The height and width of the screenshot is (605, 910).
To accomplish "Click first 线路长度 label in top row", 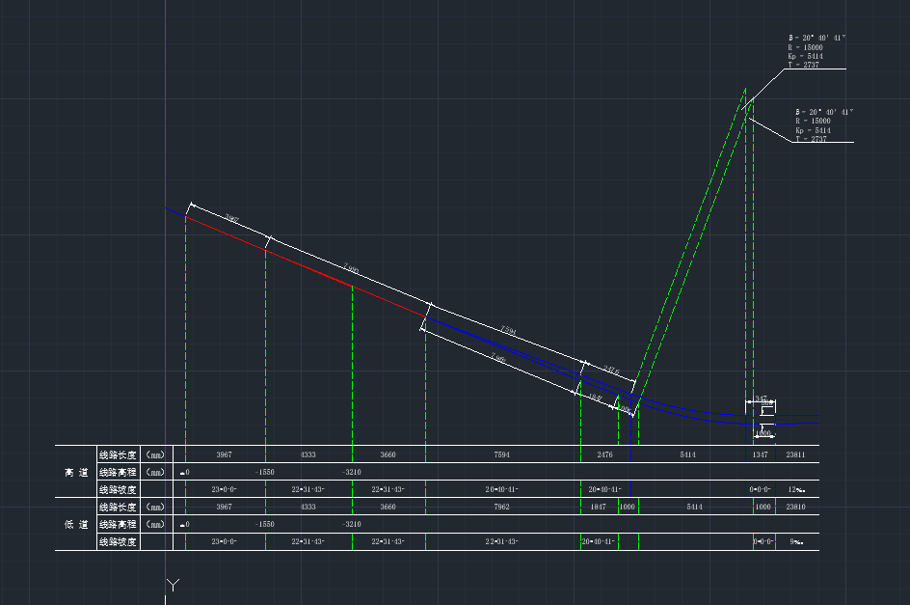I will (x=118, y=454).
